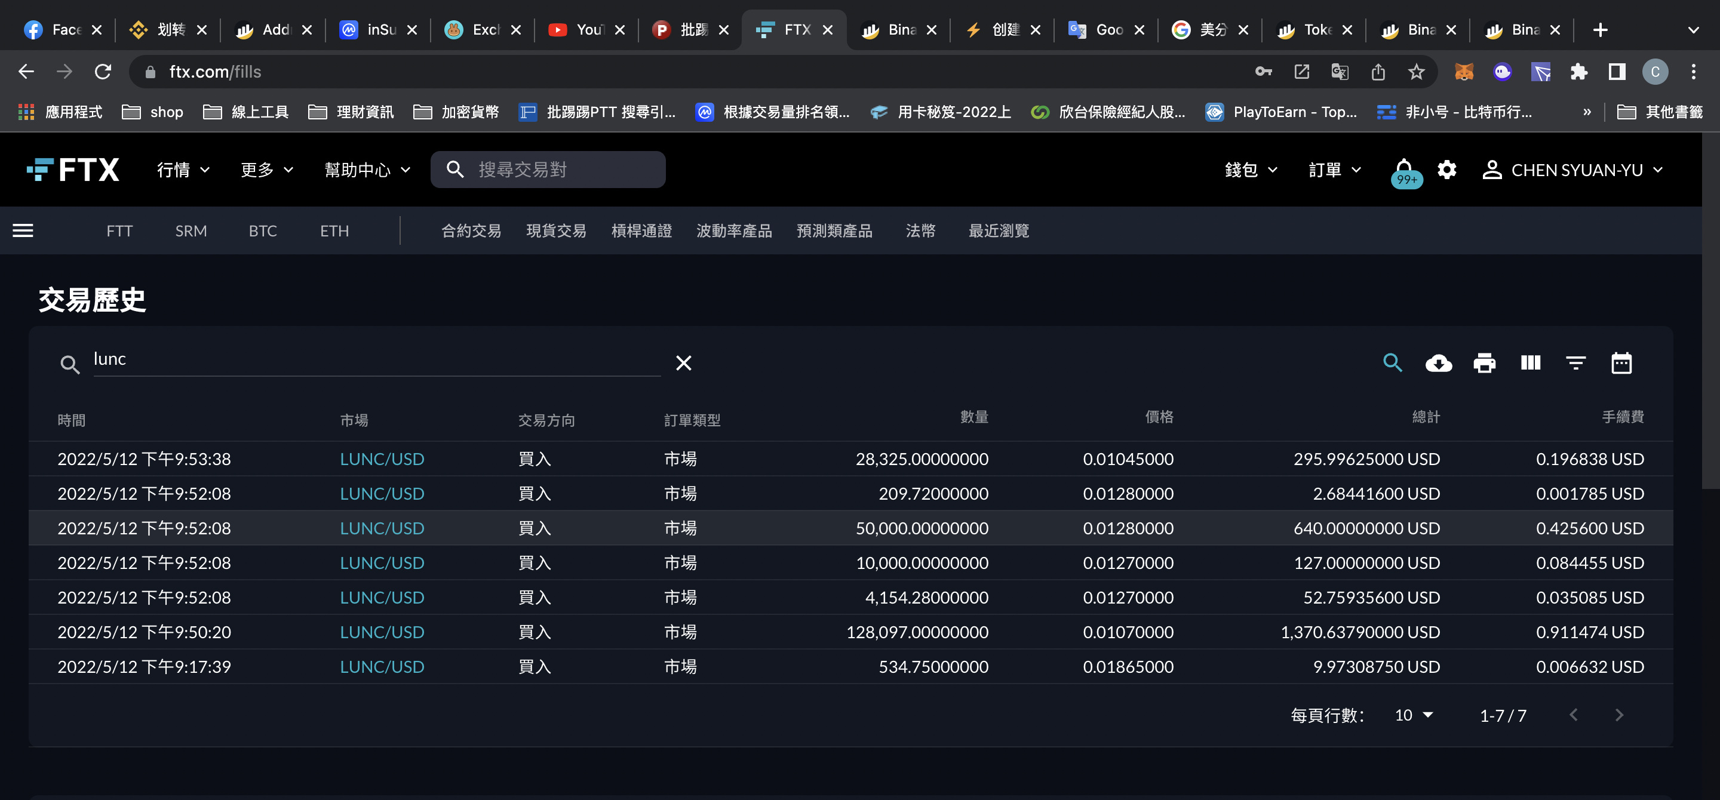Print the trade history table
This screenshot has height=800, width=1720.
1483,363
